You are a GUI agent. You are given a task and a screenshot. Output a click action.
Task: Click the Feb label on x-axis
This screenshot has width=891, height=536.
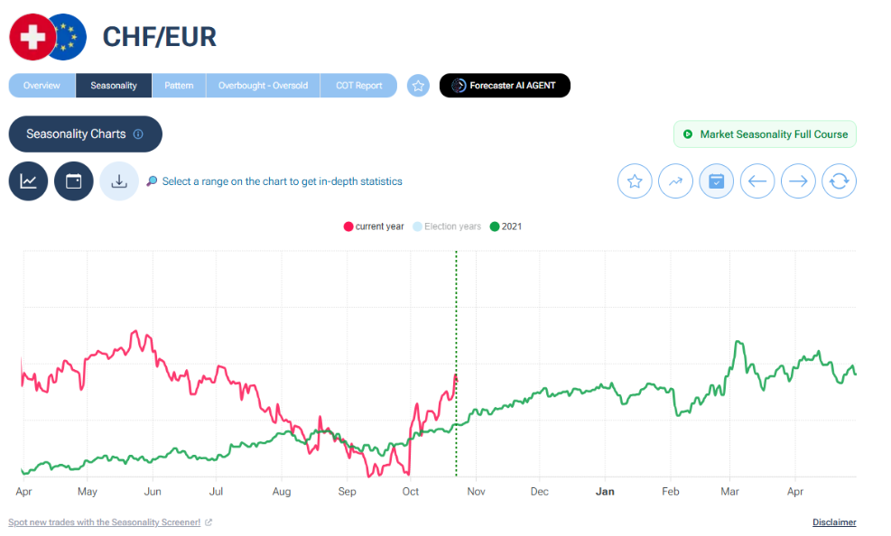(671, 492)
